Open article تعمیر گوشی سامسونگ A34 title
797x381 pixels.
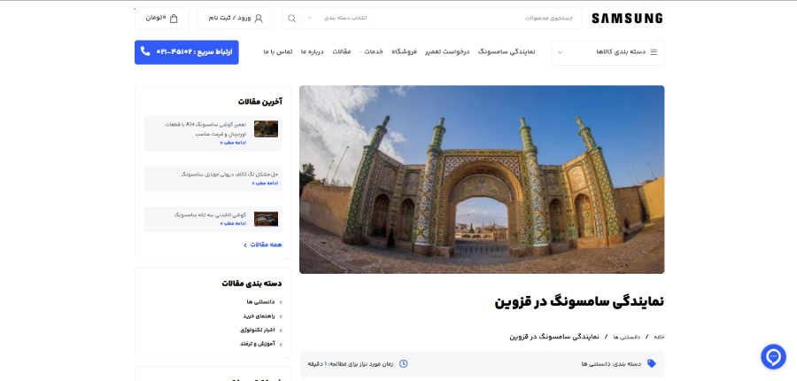205,129
